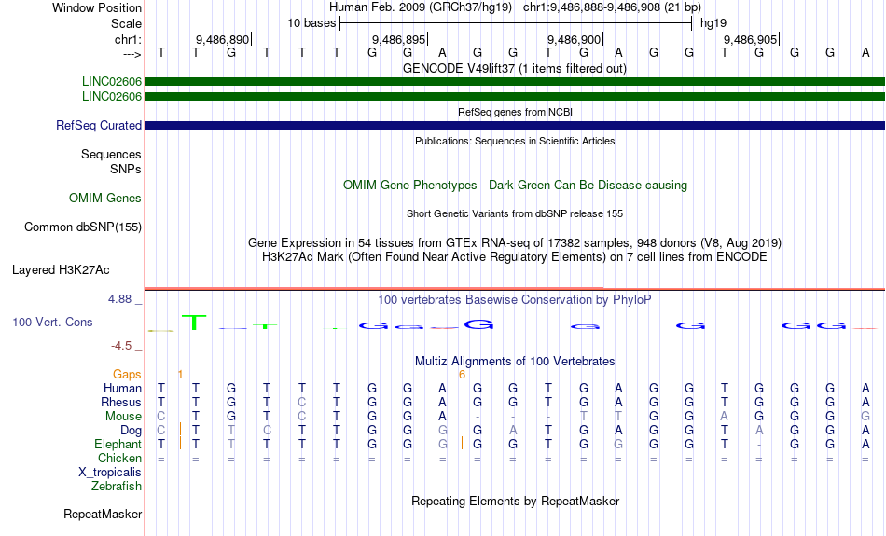
Task: Click the Sequences track label
Action: point(111,154)
